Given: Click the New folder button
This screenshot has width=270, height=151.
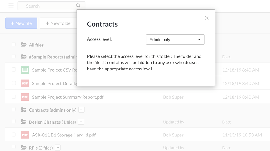Looking at the screenshot, I should coord(58,23).
